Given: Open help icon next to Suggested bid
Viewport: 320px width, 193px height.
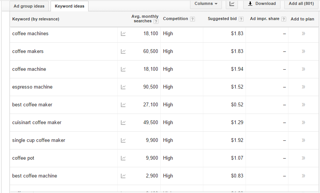Looking at the screenshot, I should pyautogui.click(x=241, y=19).
